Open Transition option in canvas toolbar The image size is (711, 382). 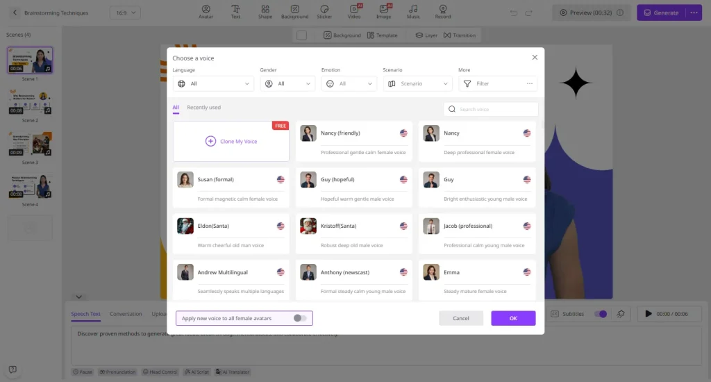[460, 35]
